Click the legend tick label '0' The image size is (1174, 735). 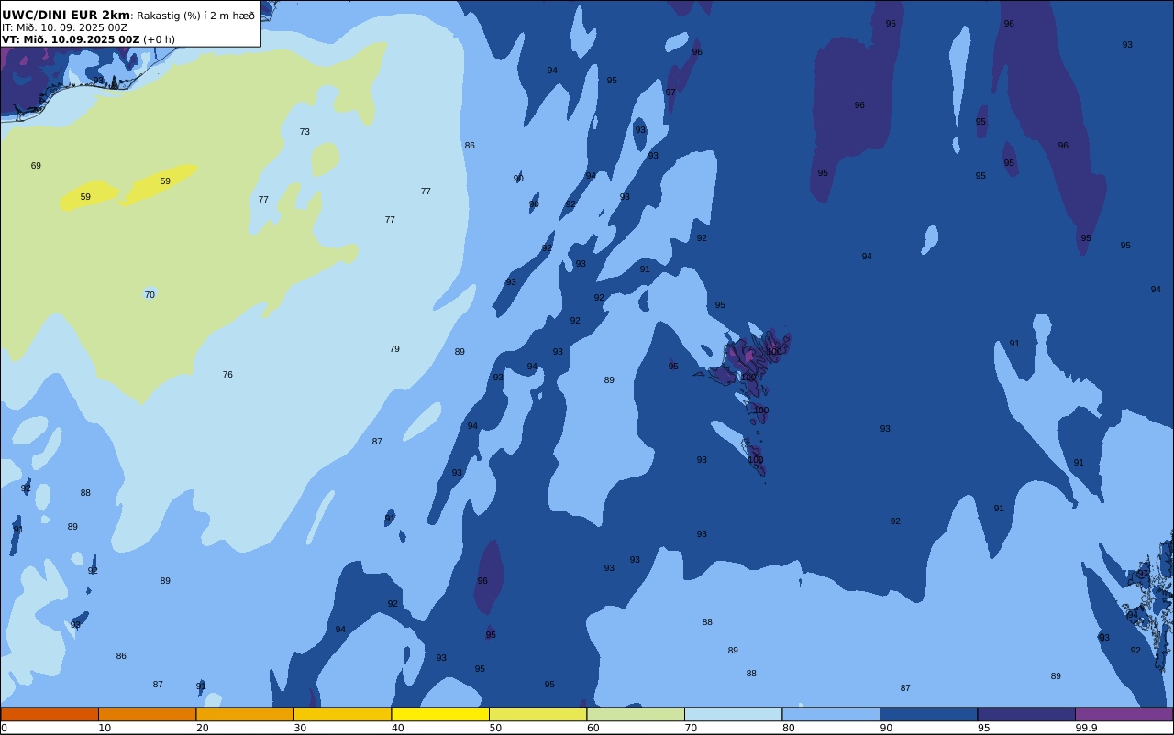[x=4, y=728]
